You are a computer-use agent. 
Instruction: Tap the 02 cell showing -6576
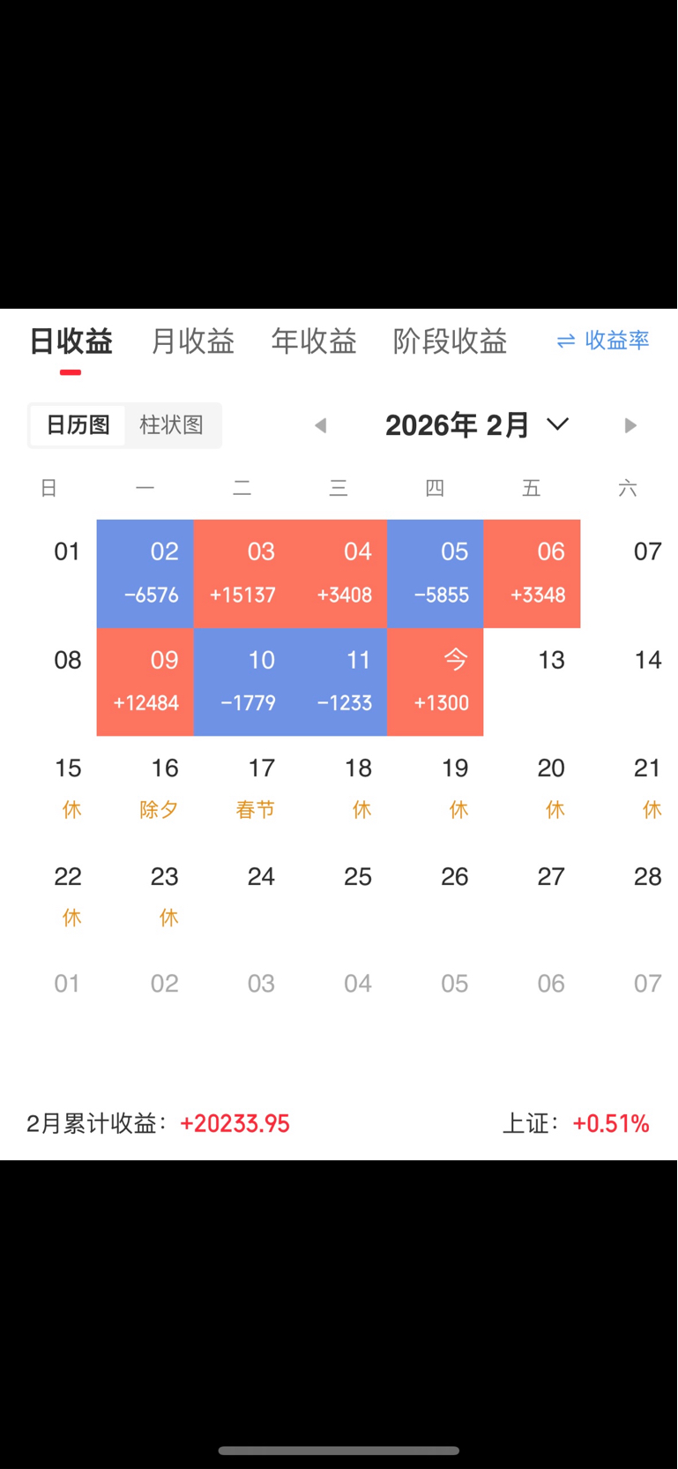[145, 573]
